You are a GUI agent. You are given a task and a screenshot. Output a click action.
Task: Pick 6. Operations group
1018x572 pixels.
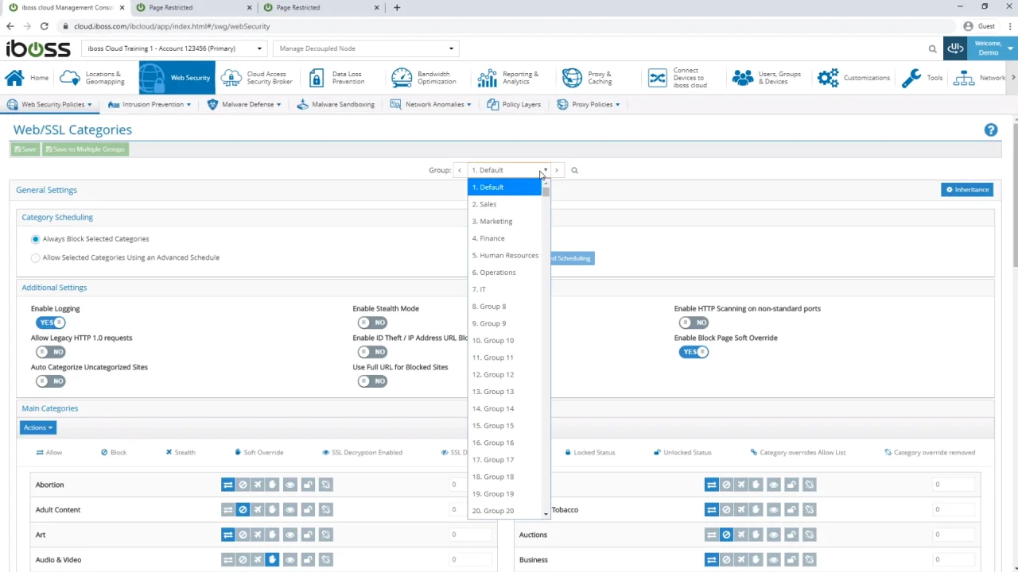504,272
